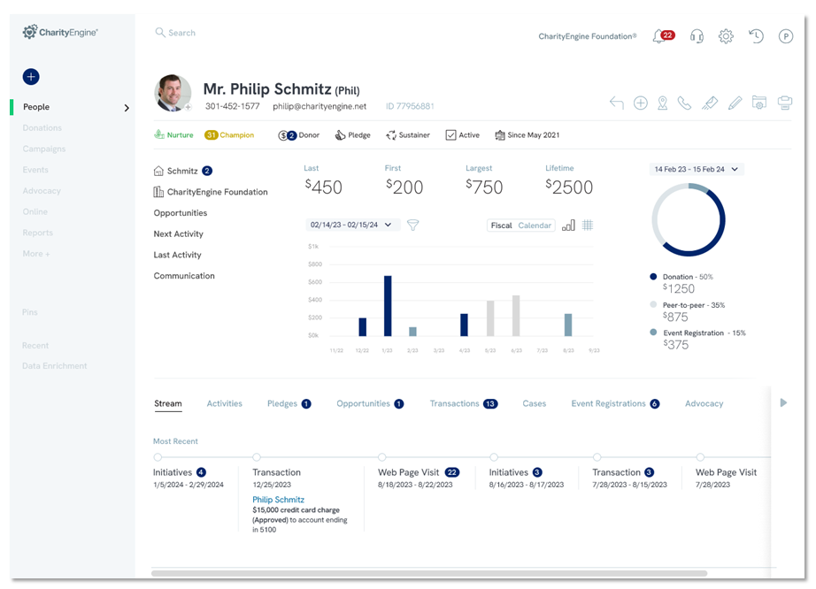This screenshot has height=589, width=816.
Task: Click the printer icon to print record
Action: pos(785,103)
